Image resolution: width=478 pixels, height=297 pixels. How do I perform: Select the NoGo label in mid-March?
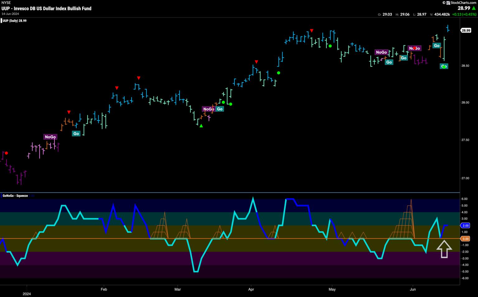(208, 109)
